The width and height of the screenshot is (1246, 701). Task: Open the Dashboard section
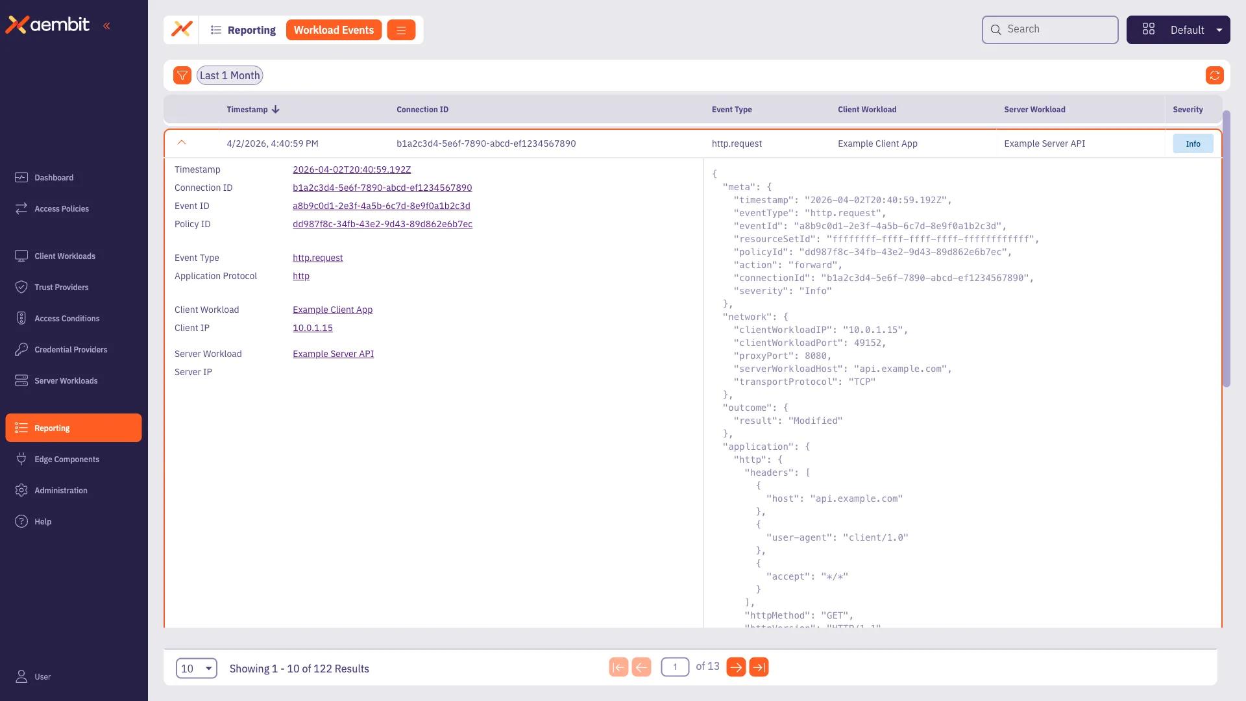53,177
